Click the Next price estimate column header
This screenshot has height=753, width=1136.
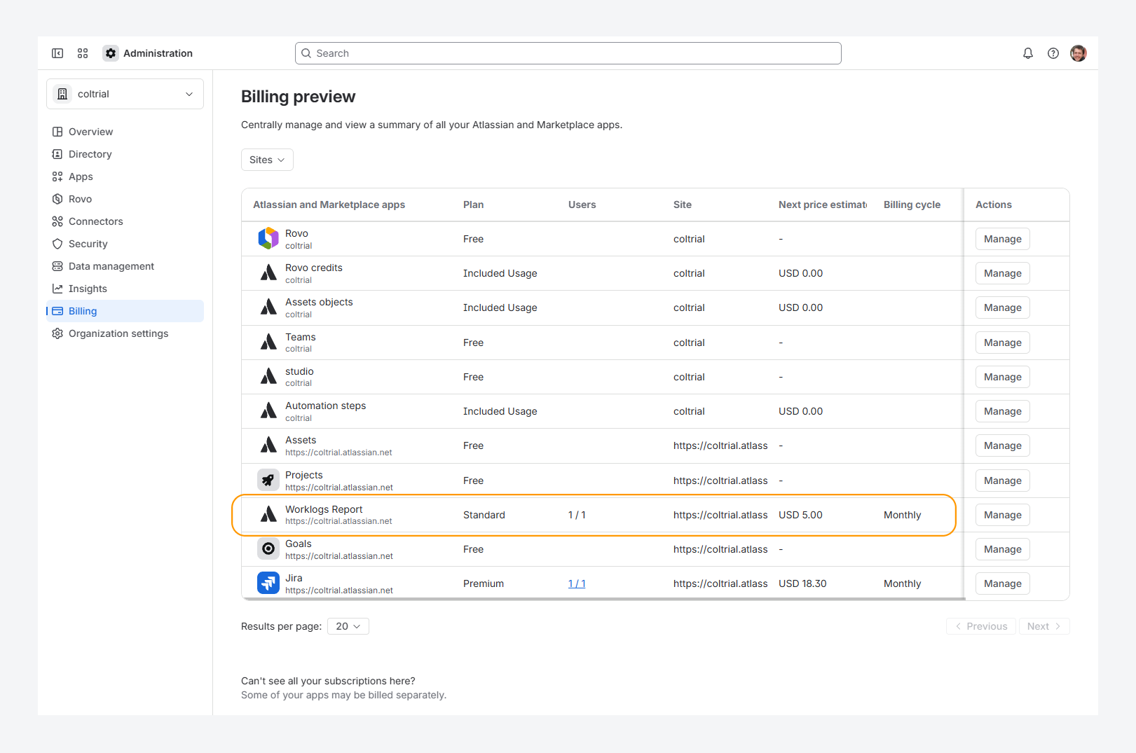coord(823,205)
